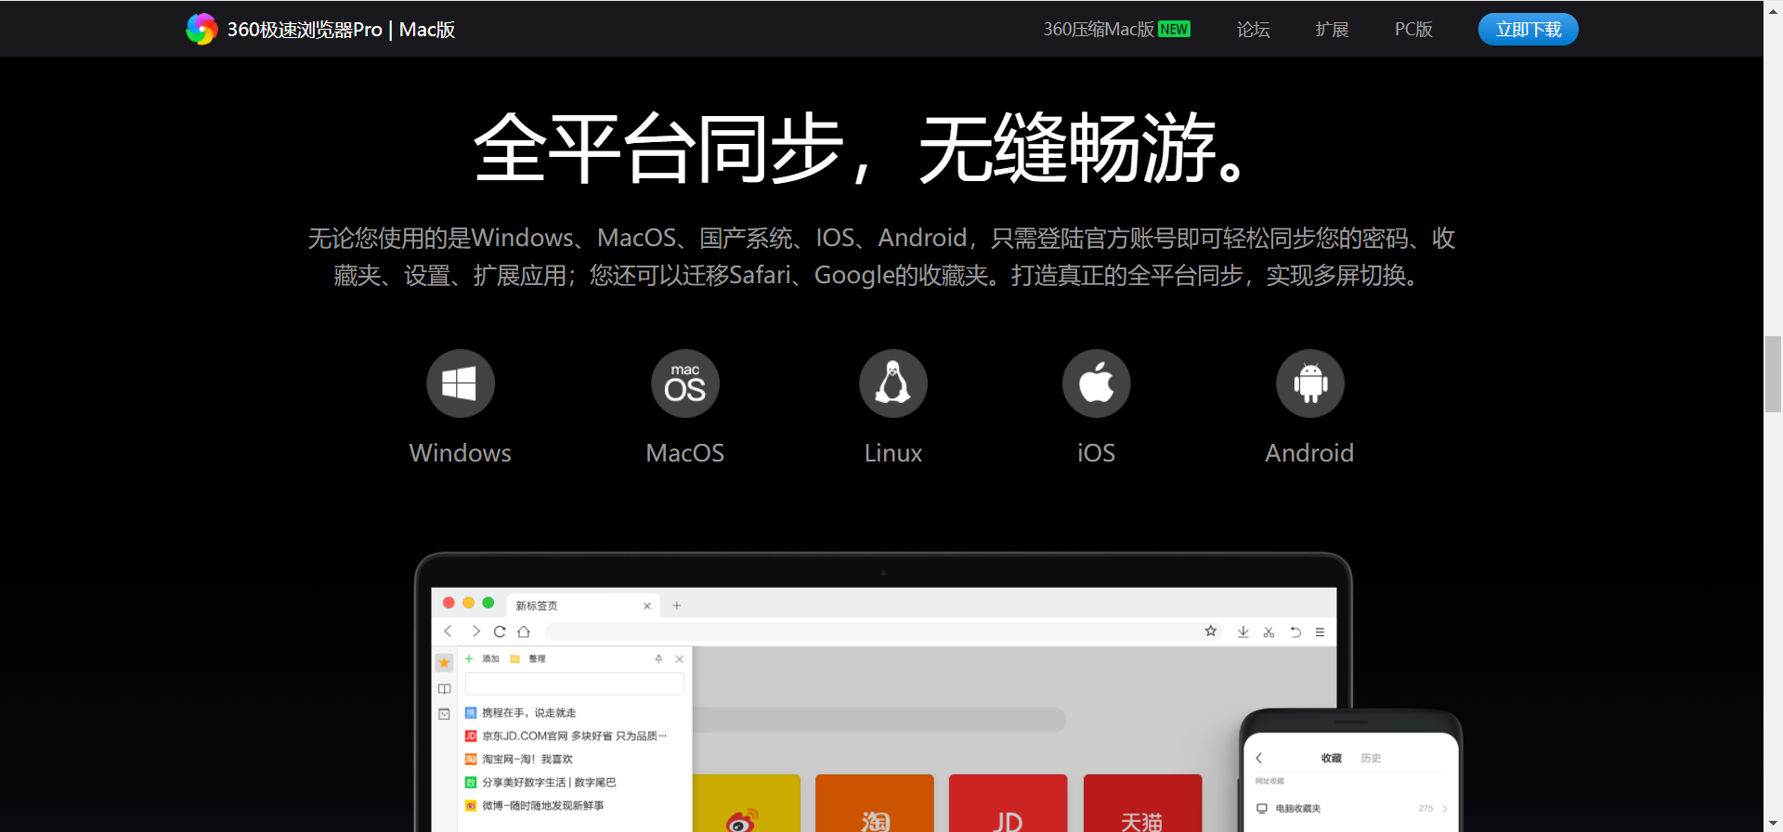This screenshot has width=1783, height=832.
Task: Click the download arrow icon in mock toolbar
Action: pos(1243,632)
